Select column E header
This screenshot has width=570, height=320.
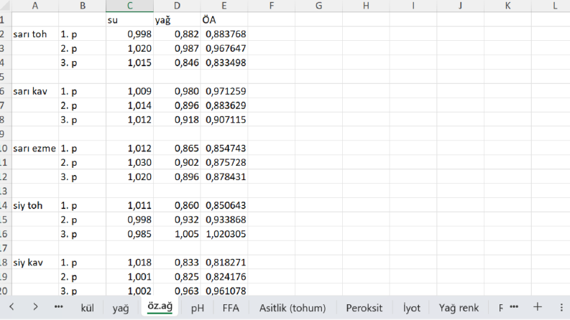(x=224, y=6)
